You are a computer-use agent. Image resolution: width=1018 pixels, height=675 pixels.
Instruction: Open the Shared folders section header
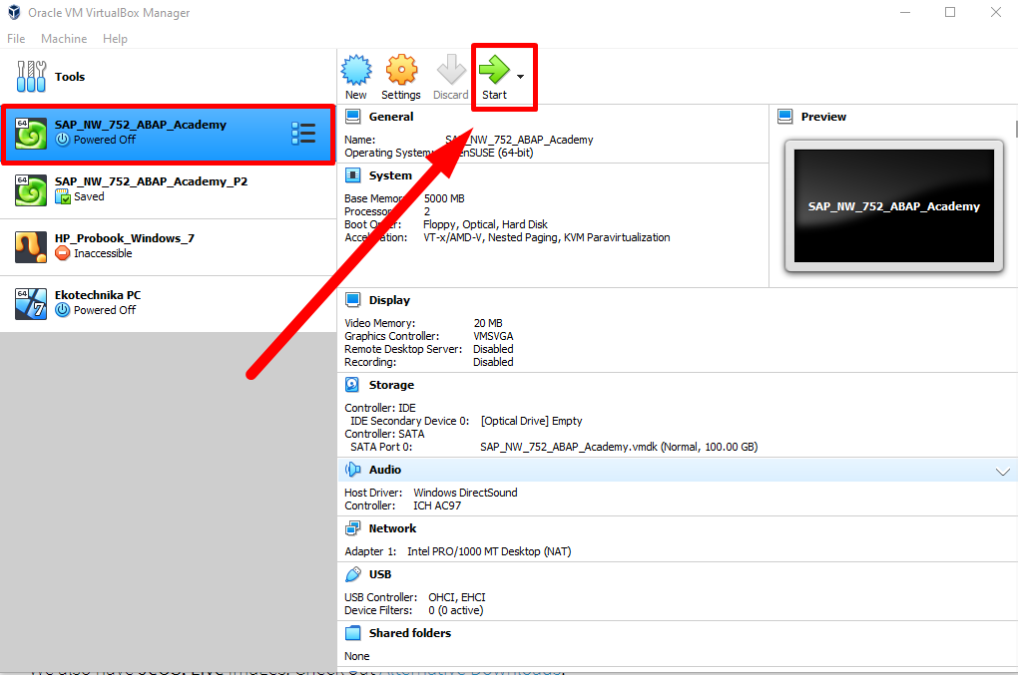pyautogui.click(x=409, y=633)
